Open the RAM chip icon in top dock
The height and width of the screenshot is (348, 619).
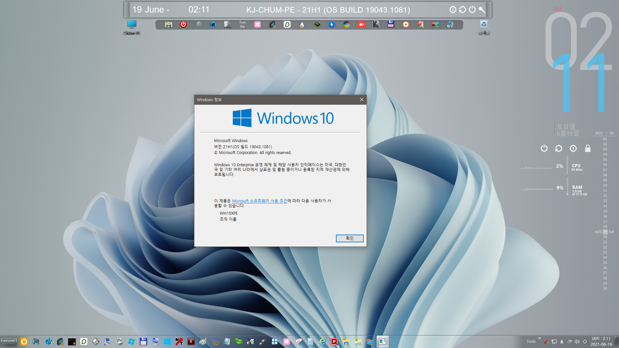(317, 24)
